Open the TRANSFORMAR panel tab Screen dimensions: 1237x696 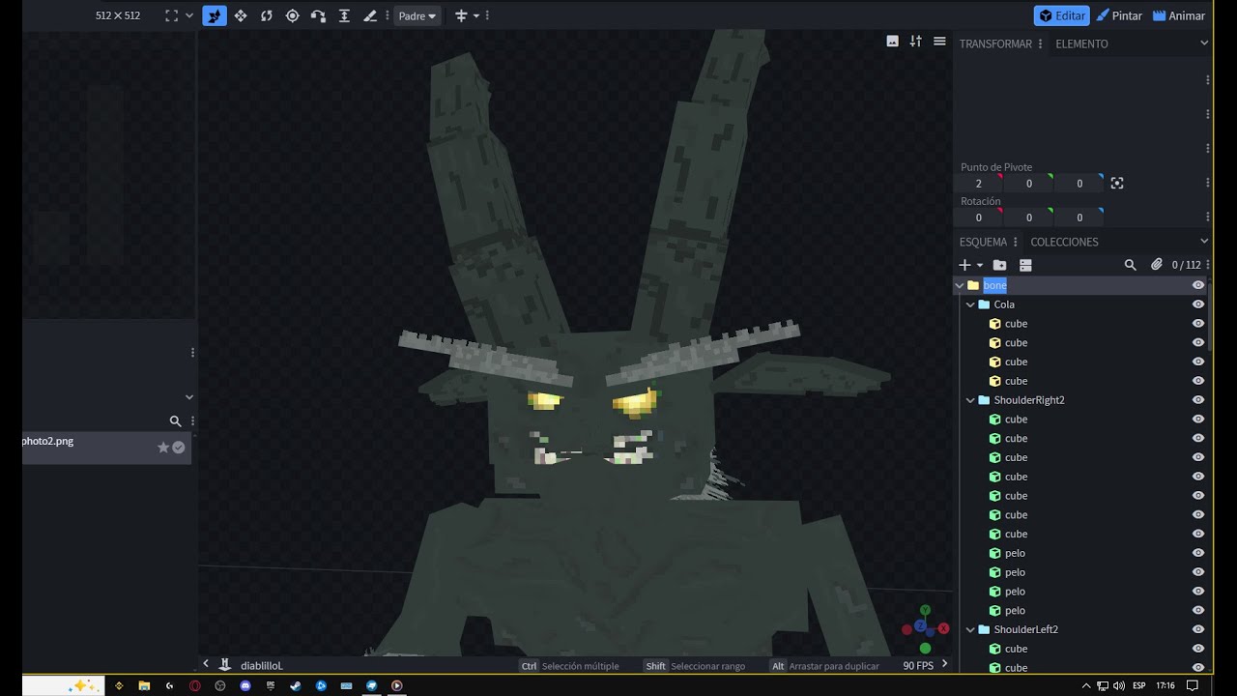click(995, 43)
